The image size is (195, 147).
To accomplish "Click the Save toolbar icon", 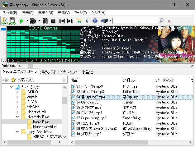I will (x=12, y=21).
